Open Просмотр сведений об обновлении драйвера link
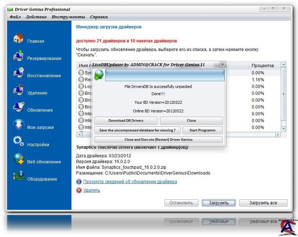 [x=130, y=182]
